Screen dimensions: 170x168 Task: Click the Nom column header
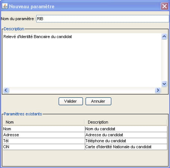44,122
